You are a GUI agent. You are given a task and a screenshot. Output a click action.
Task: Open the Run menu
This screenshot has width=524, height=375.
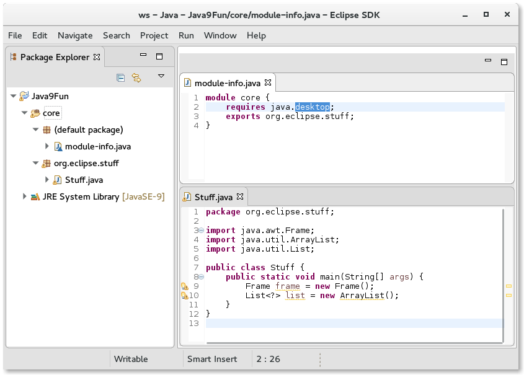pos(186,35)
